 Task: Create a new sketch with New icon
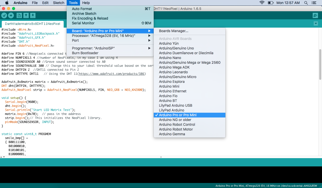tap(19, 16)
